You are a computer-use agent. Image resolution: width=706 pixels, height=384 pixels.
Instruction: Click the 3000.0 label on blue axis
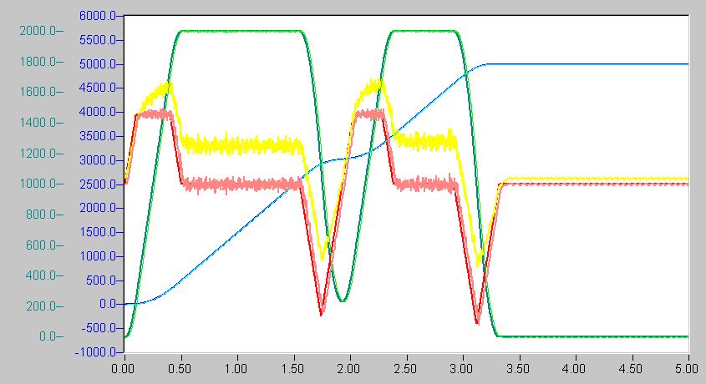tap(98, 160)
